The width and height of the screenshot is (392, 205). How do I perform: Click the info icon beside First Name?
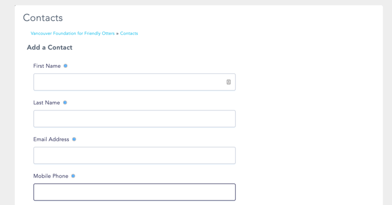point(66,66)
